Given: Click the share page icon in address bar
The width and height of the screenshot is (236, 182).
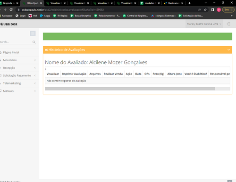Looking at the screenshot, I should (199, 10).
